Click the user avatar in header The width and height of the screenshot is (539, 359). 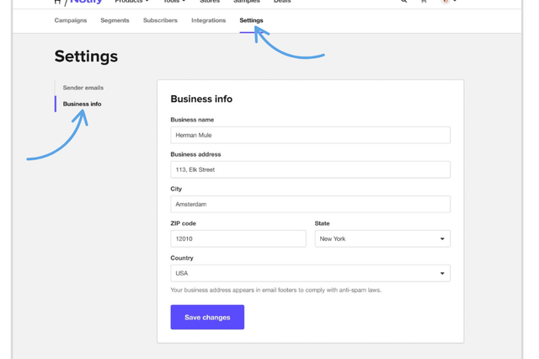point(446,2)
